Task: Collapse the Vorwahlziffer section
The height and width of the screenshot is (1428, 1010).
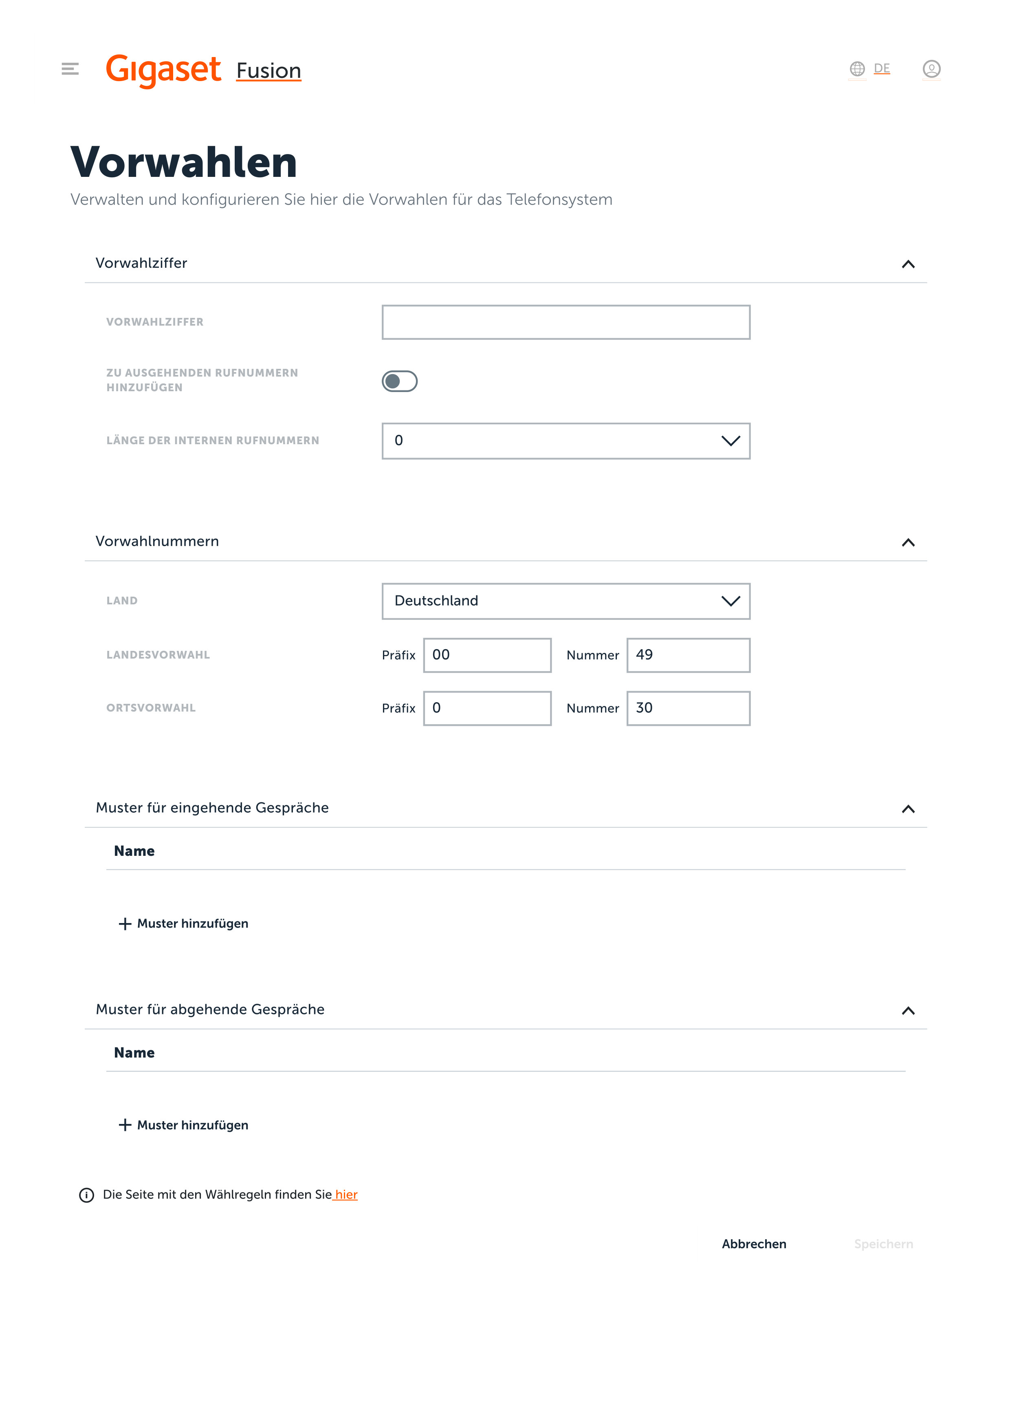Action: coord(908,264)
